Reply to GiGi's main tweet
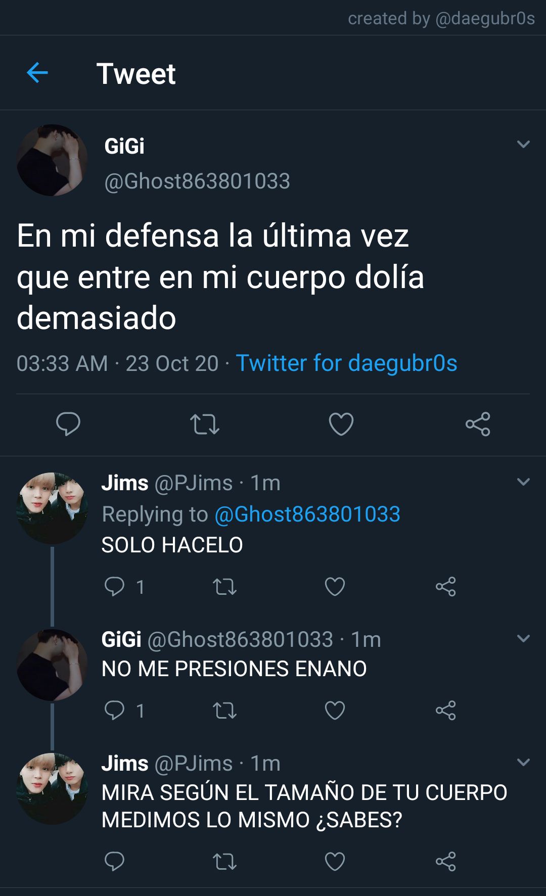Screen dimensions: 546x896 pos(68,423)
